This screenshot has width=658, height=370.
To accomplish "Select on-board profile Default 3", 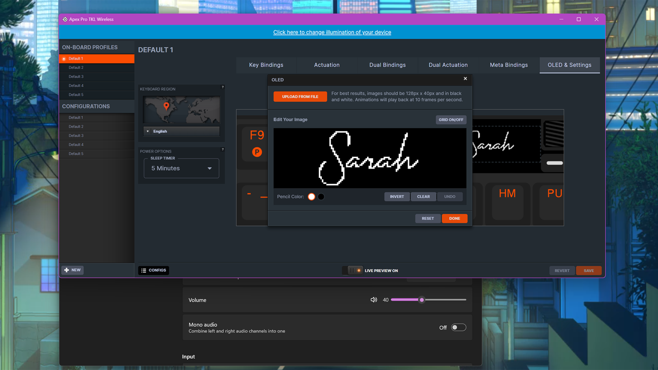I will (97, 77).
